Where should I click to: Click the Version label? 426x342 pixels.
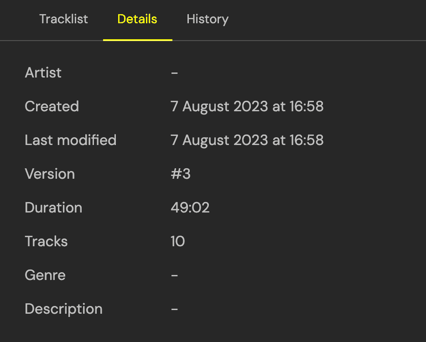pyautogui.click(x=50, y=174)
